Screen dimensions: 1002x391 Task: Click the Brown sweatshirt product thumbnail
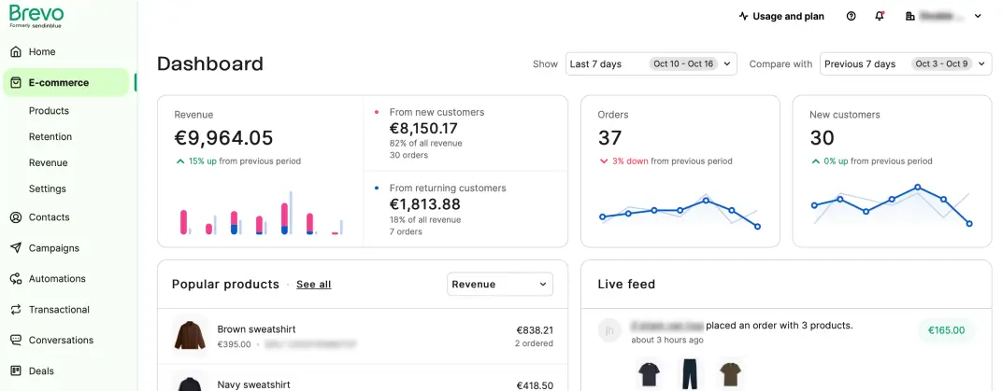pyautogui.click(x=190, y=336)
